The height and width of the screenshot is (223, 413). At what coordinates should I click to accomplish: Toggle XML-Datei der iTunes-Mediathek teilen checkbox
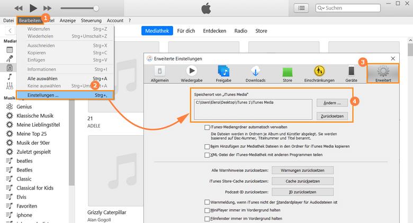click(207, 155)
